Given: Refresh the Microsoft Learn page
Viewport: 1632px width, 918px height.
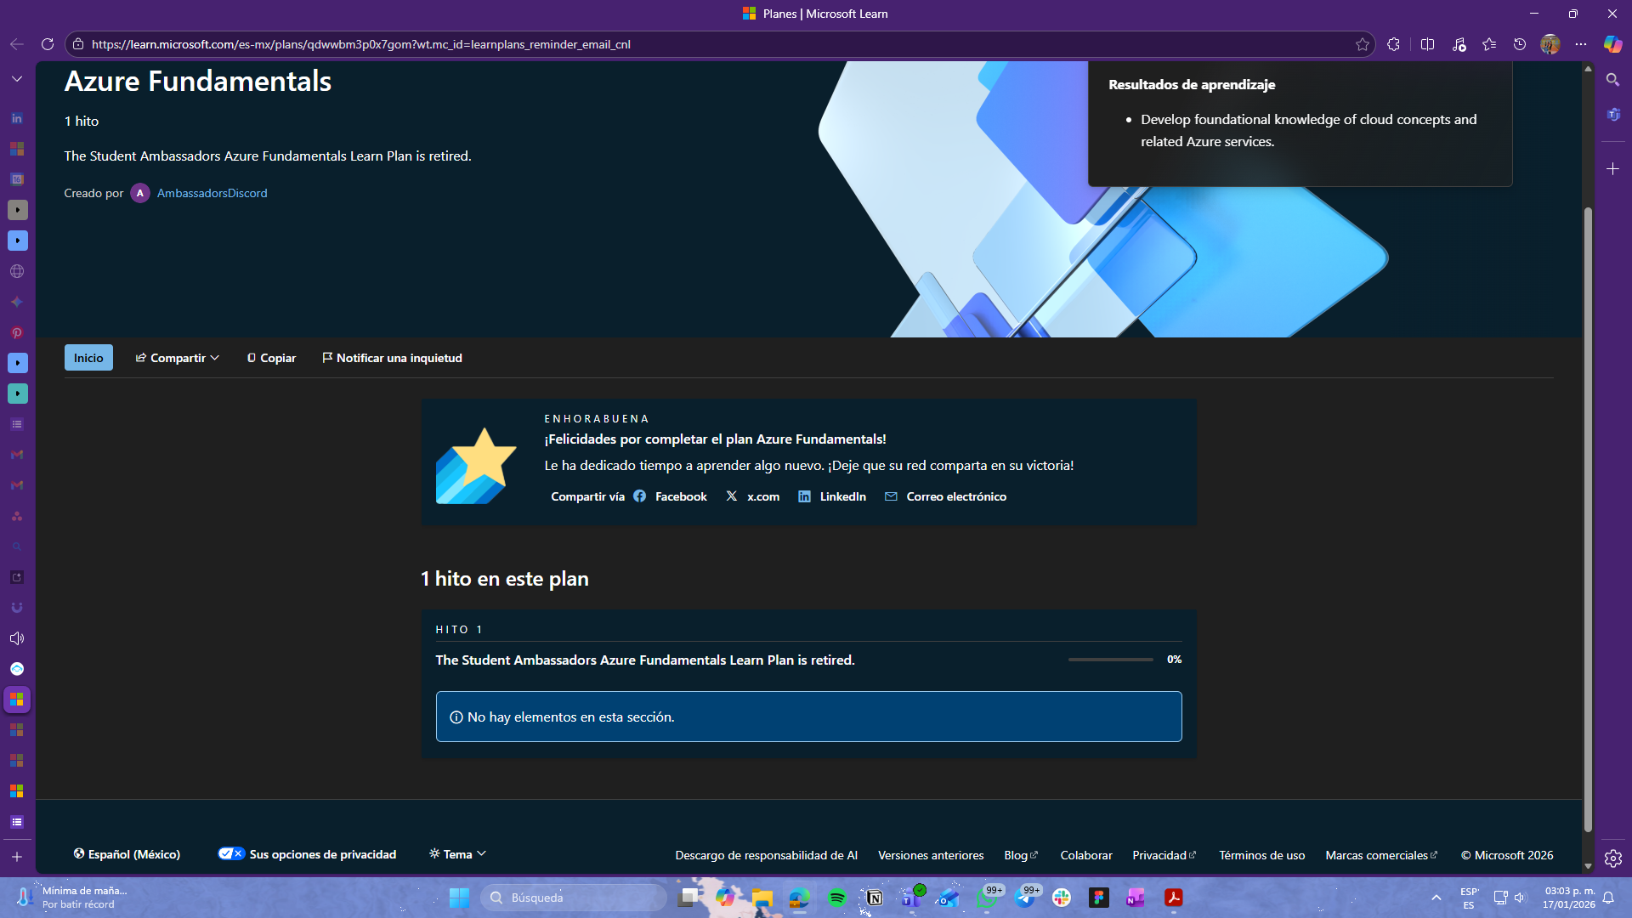Looking at the screenshot, I should click(x=48, y=44).
